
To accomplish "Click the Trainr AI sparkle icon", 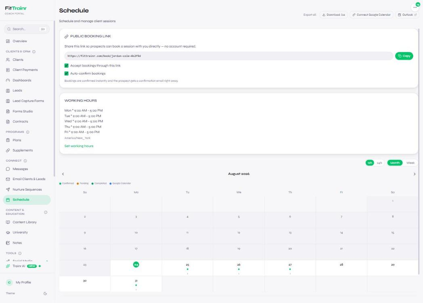I will pos(8,266).
